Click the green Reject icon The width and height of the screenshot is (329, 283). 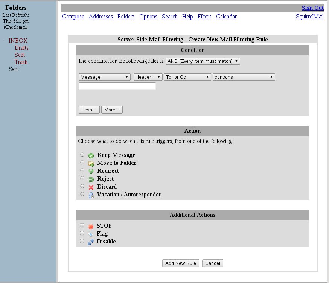pos(91,179)
